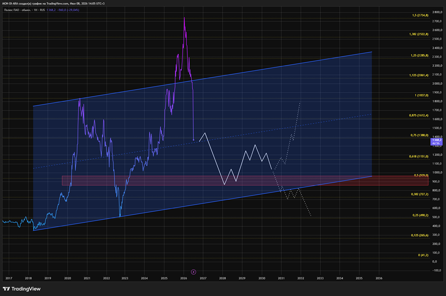This screenshot has width=446, height=296.
Task: Click the lightning bolt event marker icon
Action: [194, 272]
